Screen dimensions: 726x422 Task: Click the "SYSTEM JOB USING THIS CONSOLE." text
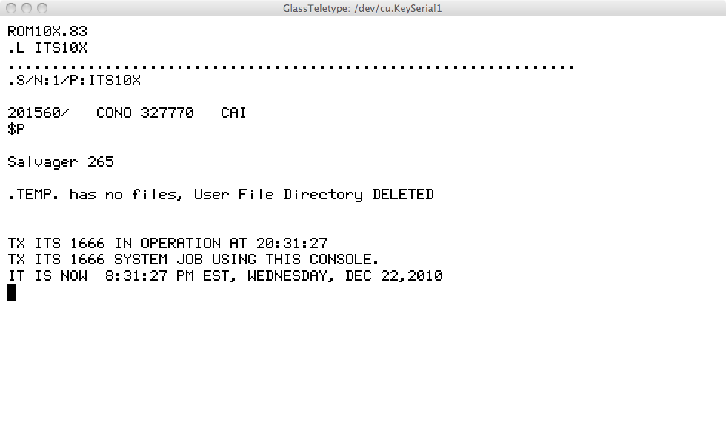click(x=246, y=259)
